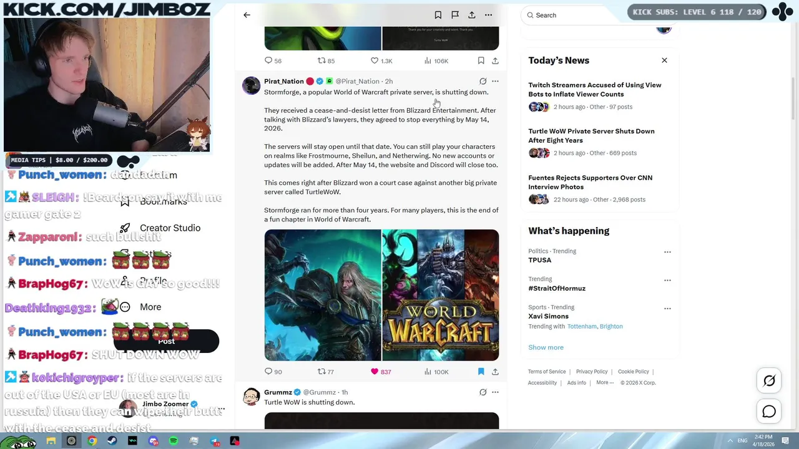This screenshot has height=449, width=799.
Task: Open the three-dot menu in the top header bar
Action: pos(489,15)
